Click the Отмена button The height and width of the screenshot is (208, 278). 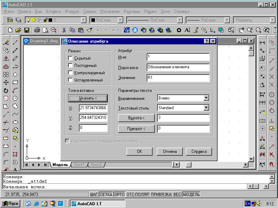click(x=170, y=151)
